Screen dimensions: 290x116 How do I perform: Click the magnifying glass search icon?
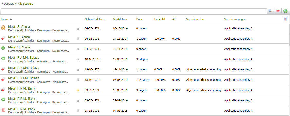pos(270,11)
